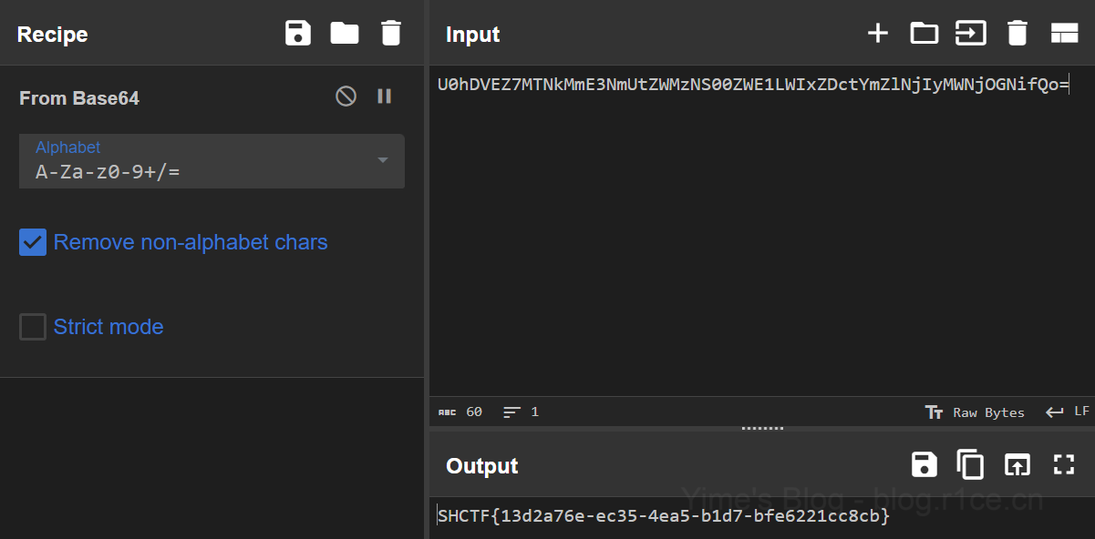Disable the From Base64 operation
Viewport: 1095px width, 539px height.
pyautogui.click(x=346, y=97)
